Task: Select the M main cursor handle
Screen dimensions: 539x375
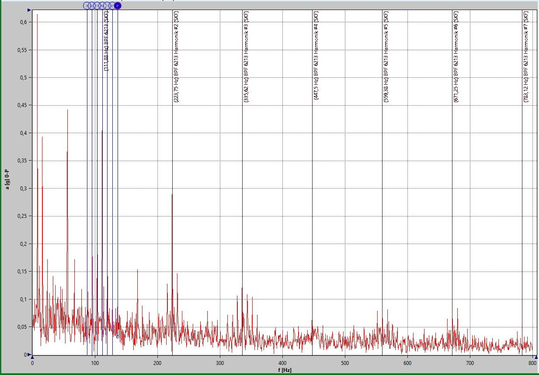Action: coord(102,6)
